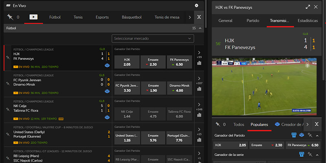Bet on FC Pyunik Jerevan at 3.30
326x163 pixels.
[127, 88]
